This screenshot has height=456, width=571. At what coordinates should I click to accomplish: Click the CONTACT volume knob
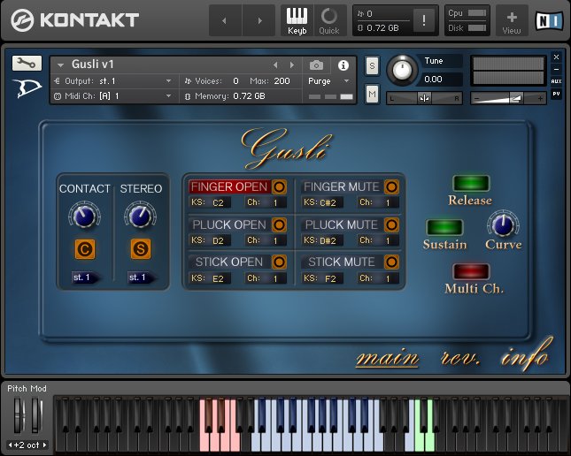pos(84,216)
